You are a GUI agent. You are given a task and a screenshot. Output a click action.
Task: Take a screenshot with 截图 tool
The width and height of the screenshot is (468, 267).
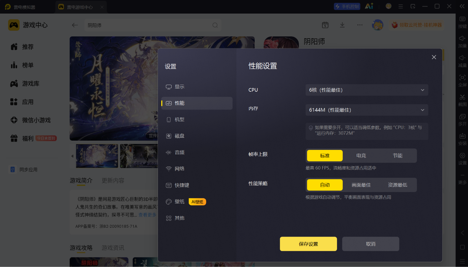tap(462, 100)
